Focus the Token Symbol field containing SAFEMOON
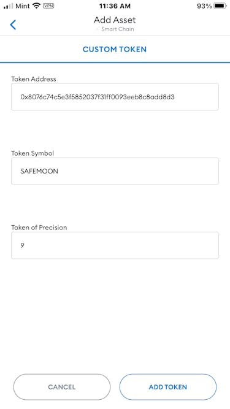 click(x=115, y=171)
